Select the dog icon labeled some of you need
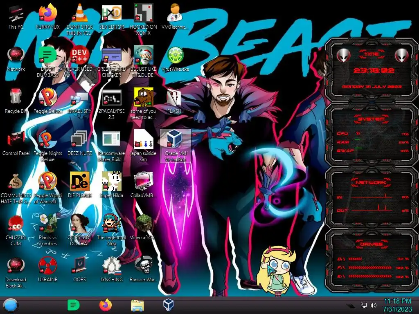419x314 pixels. pos(144,104)
